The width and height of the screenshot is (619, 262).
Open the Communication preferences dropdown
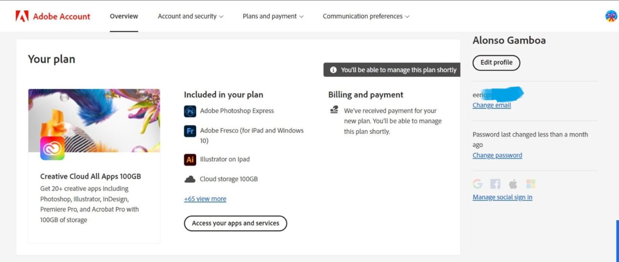click(x=366, y=16)
